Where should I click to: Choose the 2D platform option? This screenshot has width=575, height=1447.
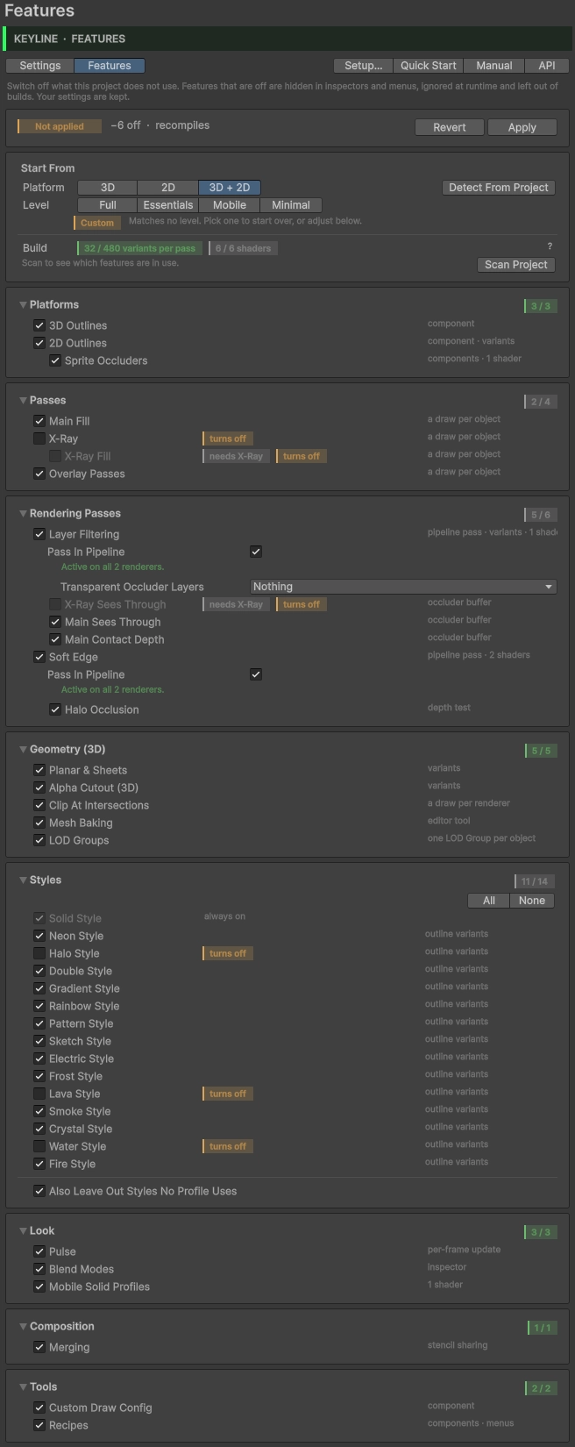tap(168, 188)
